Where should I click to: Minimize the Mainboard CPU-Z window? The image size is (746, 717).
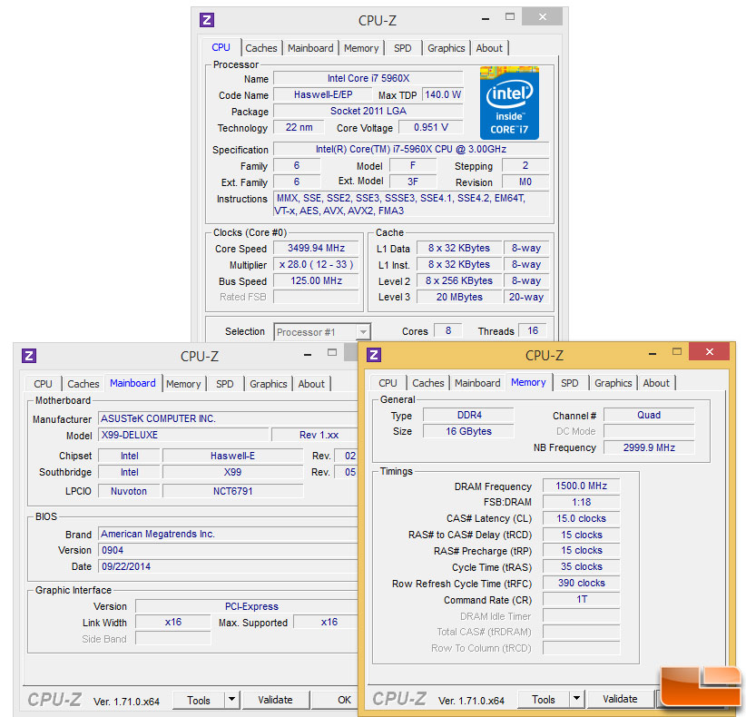(308, 355)
